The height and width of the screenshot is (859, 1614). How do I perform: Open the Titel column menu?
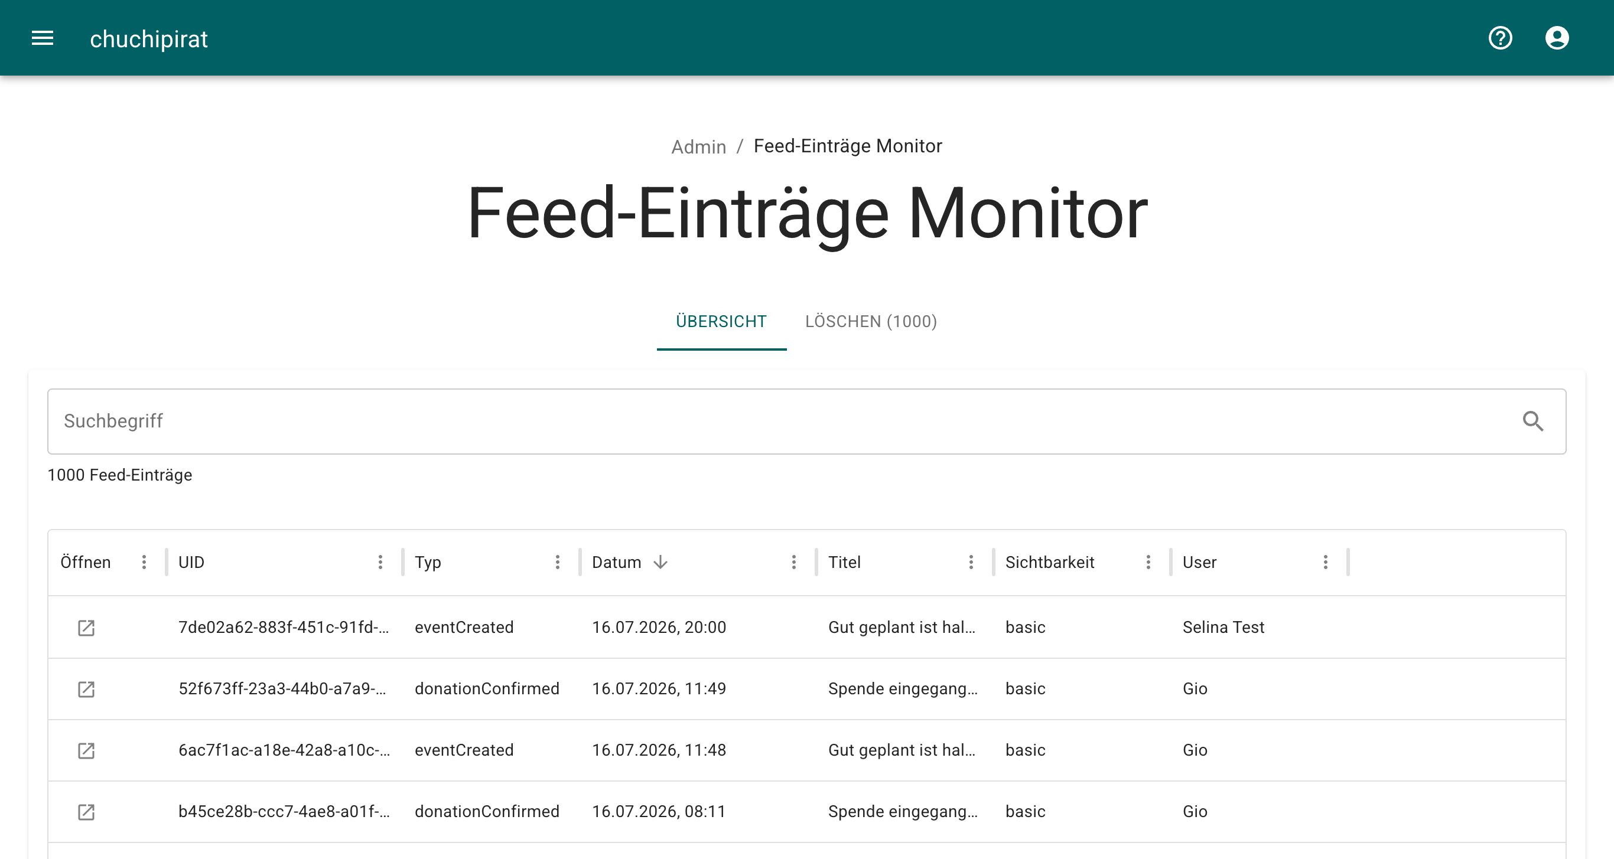point(971,562)
